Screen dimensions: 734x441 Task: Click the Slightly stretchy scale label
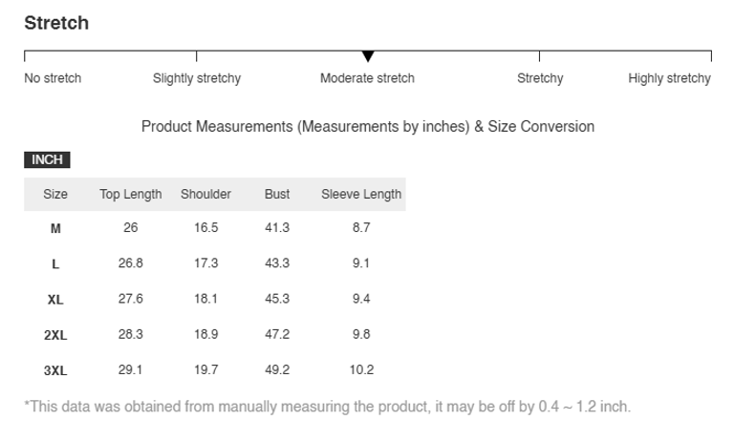click(x=197, y=78)
